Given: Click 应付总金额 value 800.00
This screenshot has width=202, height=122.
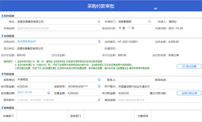Looking at the screenshot, I should 21,55.
